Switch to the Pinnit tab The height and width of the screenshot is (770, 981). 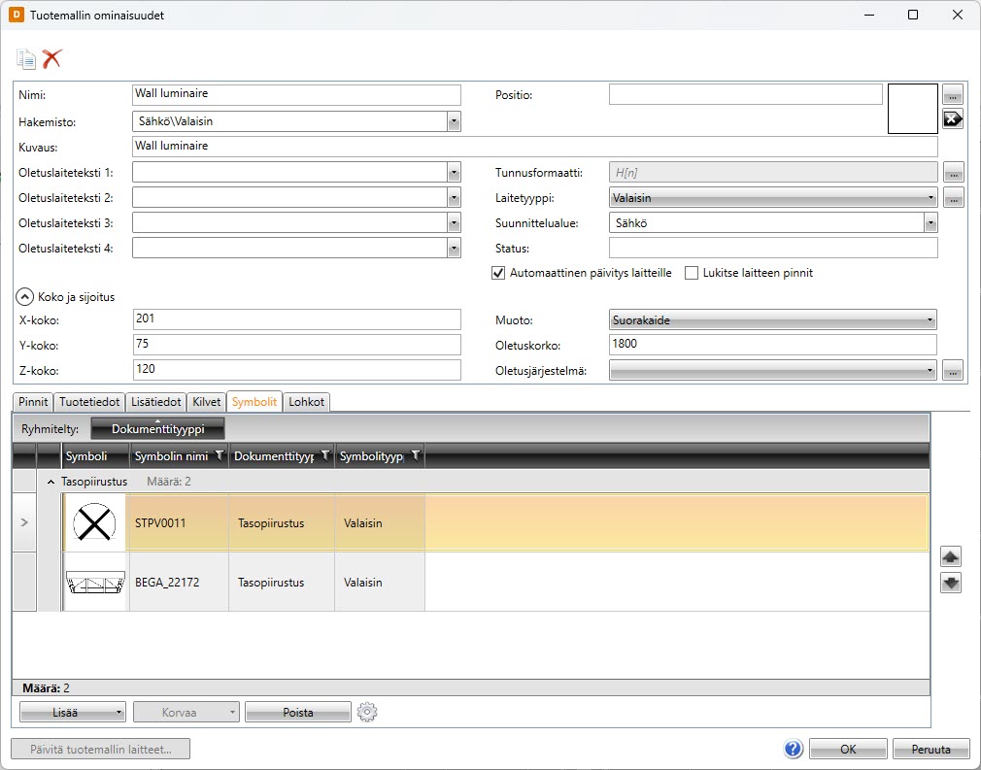pos(33,402)
